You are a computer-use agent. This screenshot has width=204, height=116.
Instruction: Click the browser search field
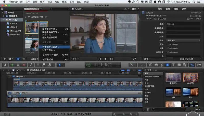coord(59,9)
